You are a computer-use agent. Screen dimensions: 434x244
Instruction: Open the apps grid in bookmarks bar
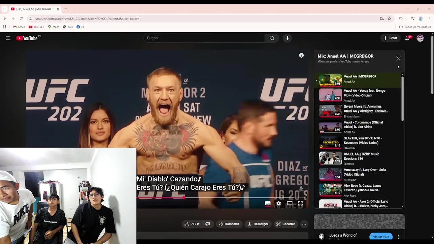click(x=4, y=27)
